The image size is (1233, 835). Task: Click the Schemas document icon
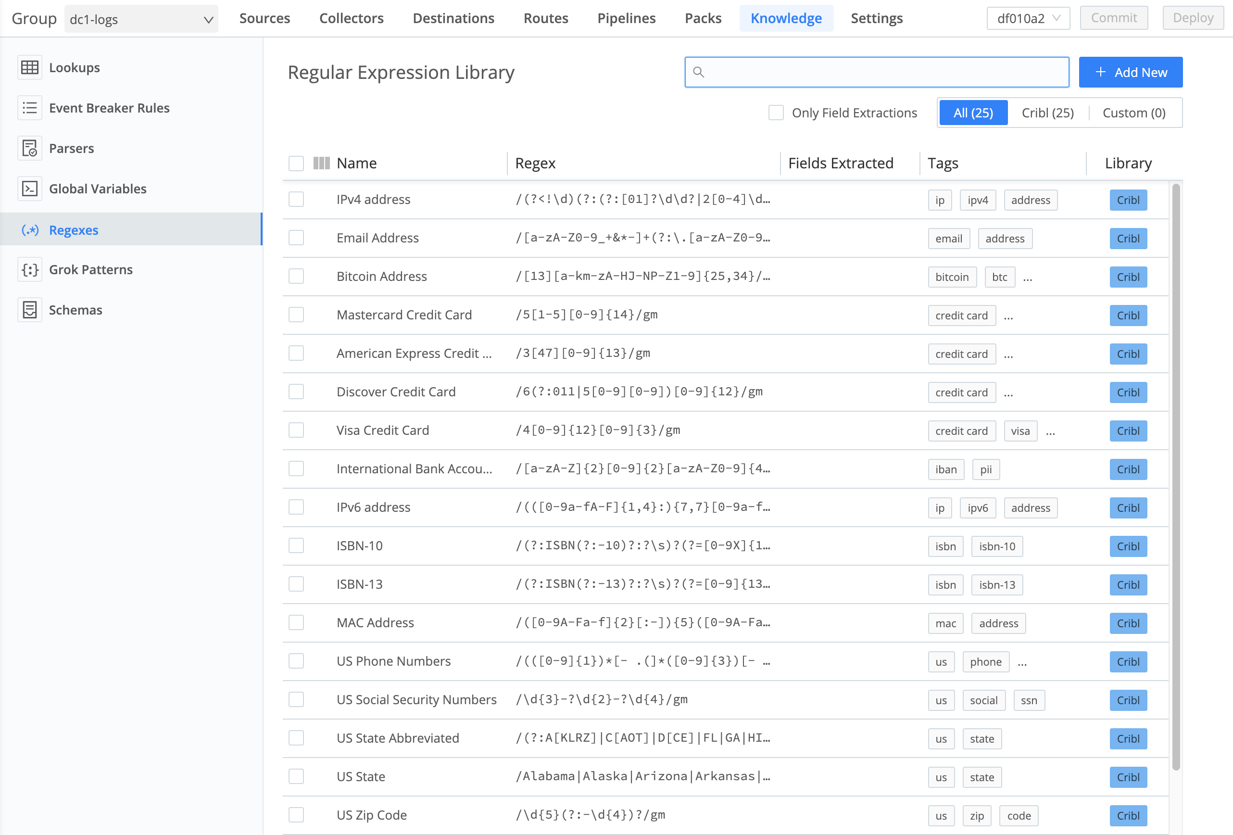[x=30, y=310]
